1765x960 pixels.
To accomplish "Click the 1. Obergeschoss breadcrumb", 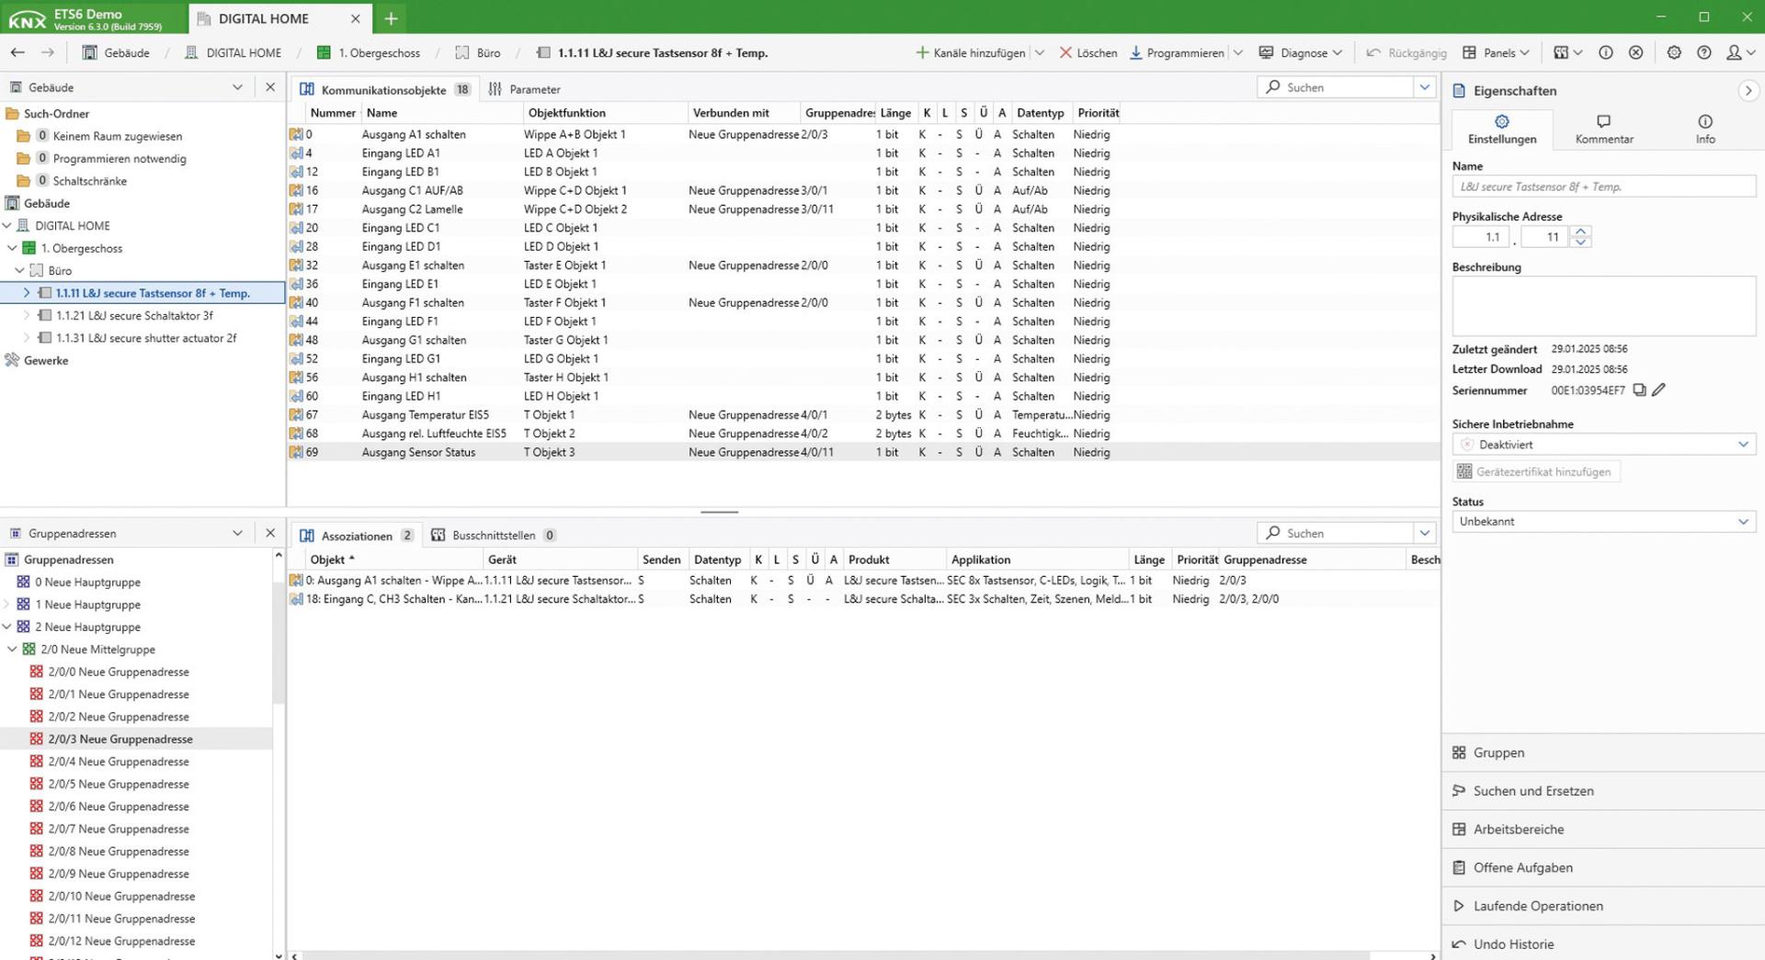I will (369, 52).
